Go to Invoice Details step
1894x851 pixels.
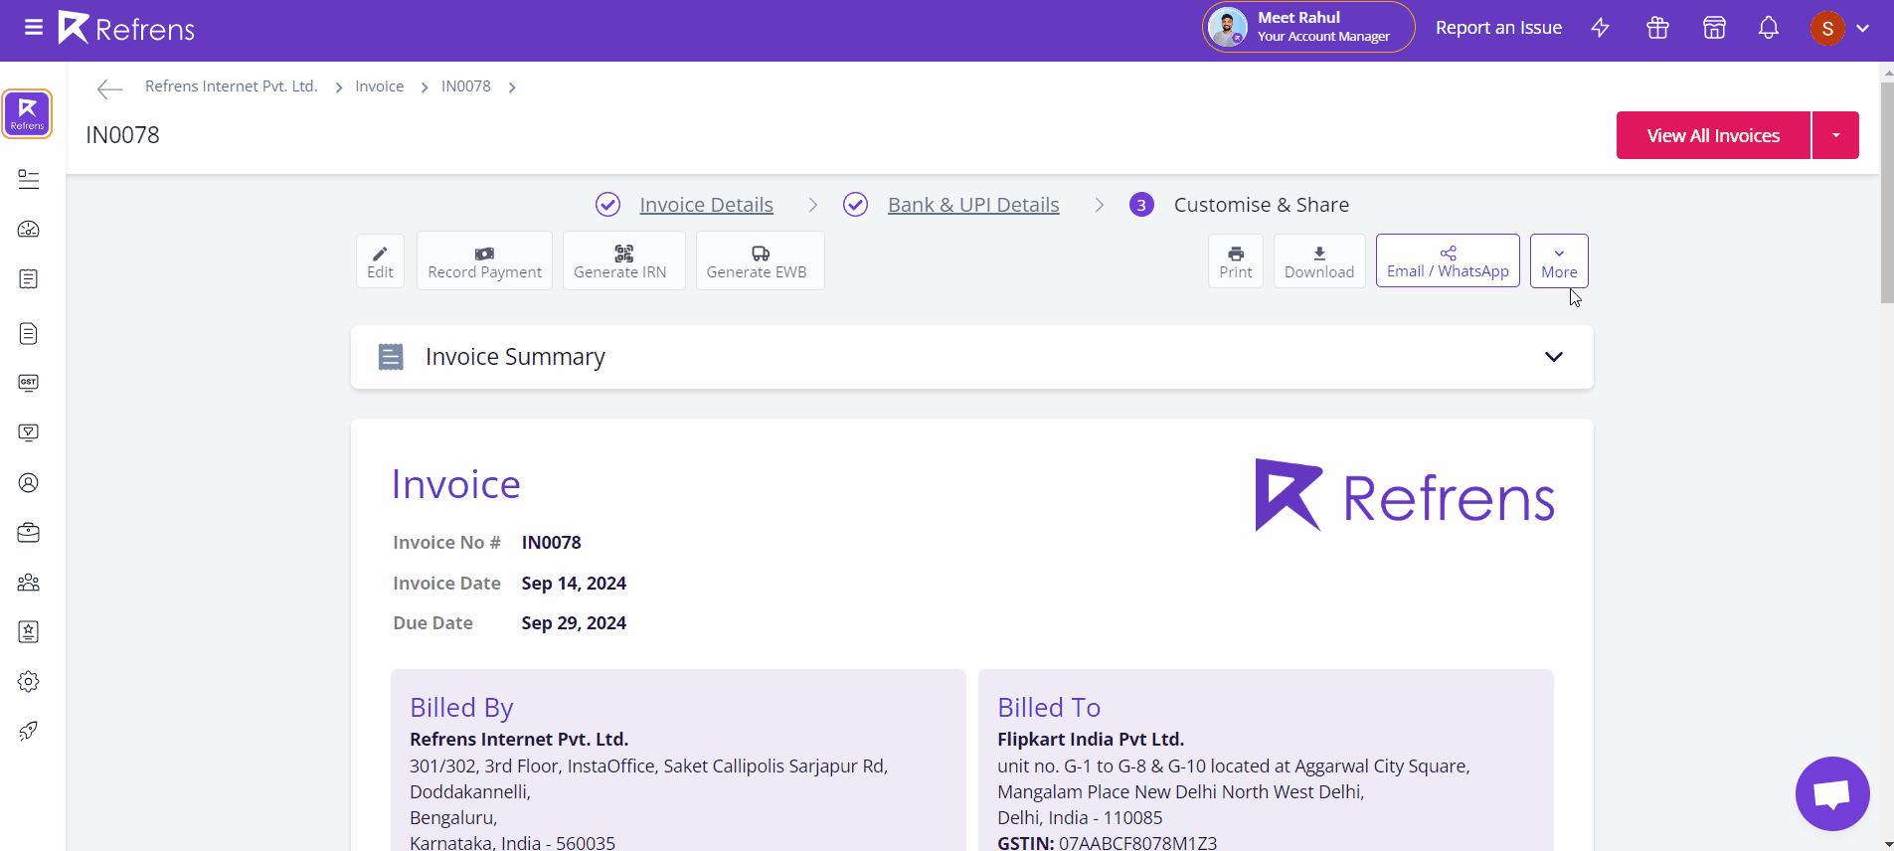click(x=706, y=205)
